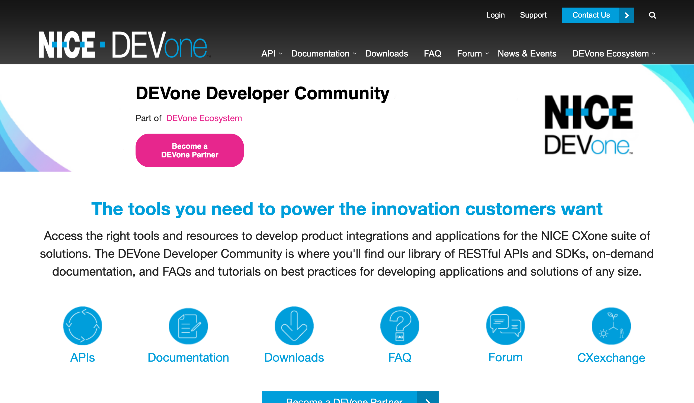Click the APIs text link
Image resolution: width=694 pixels, height=403 pixels.
pyautogui.click(x=83, y=357)
